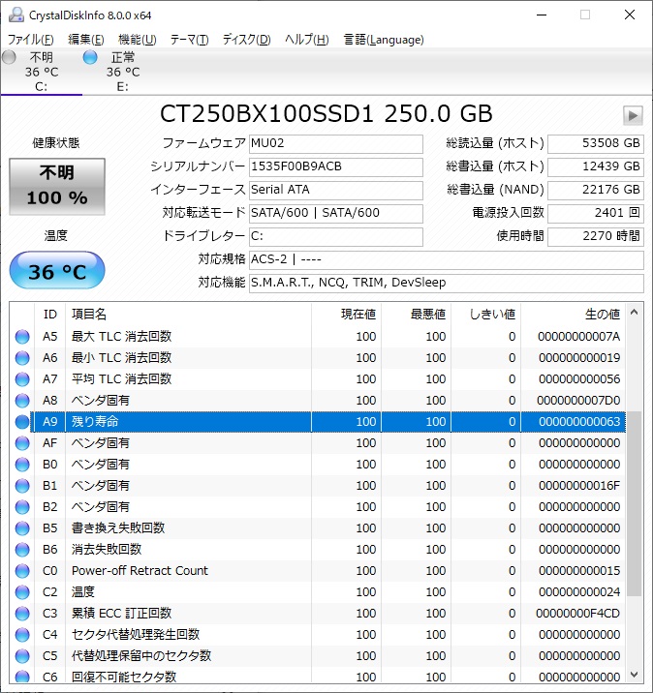Open the 言語(Language) menu
Image resolution: width=653 pixels, height=693 pixels.
coord(384,40)
